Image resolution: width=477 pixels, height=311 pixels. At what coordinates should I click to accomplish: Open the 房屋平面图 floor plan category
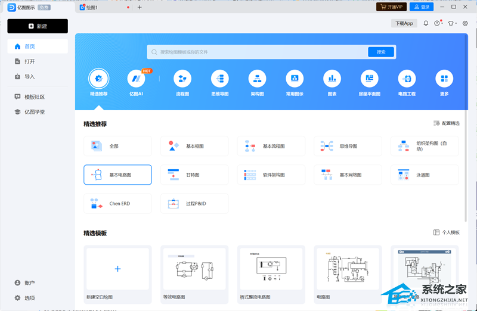point(369,79)
